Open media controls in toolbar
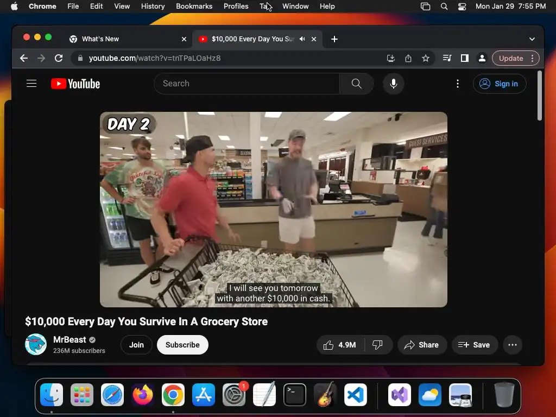 [447, 58]
